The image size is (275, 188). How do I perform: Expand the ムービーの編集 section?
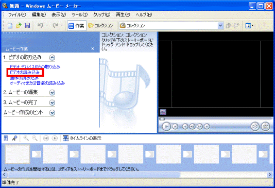pos(52,92)
